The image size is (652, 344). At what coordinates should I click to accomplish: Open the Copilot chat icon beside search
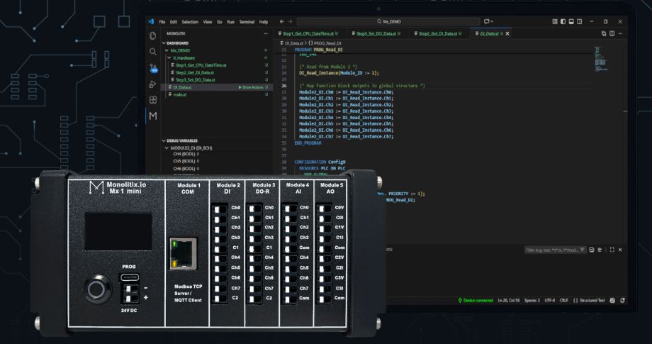(488, 21)
